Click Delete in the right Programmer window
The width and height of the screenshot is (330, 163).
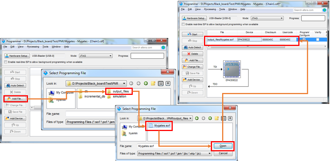click(x=193, y=54)
